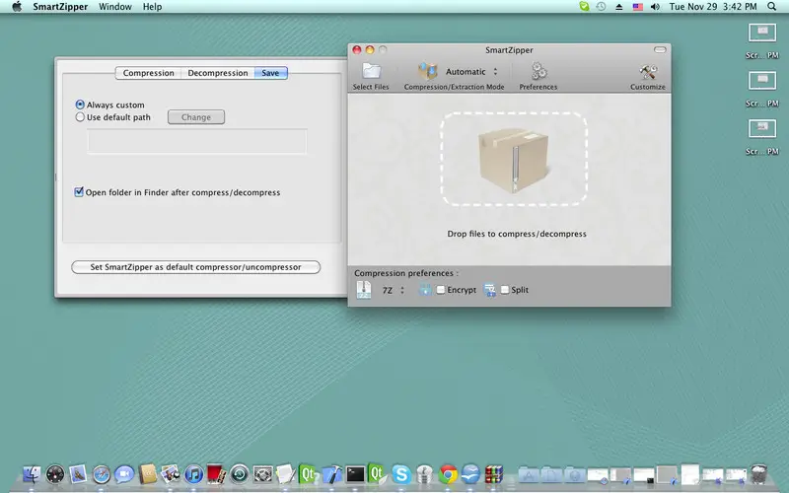Viewport: 789px width, 493px height.
Task: Open Finder from the dock
Action: (32, 474)
